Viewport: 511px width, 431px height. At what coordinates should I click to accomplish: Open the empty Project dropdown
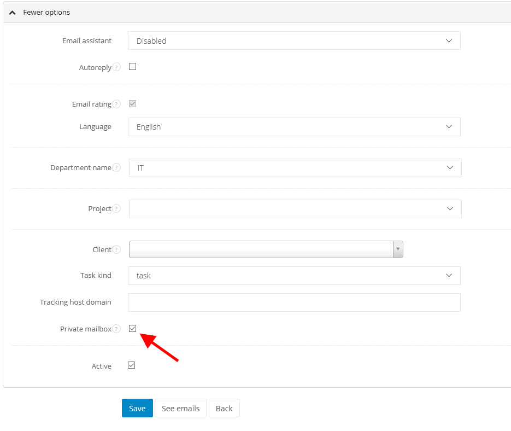[295, 209]
